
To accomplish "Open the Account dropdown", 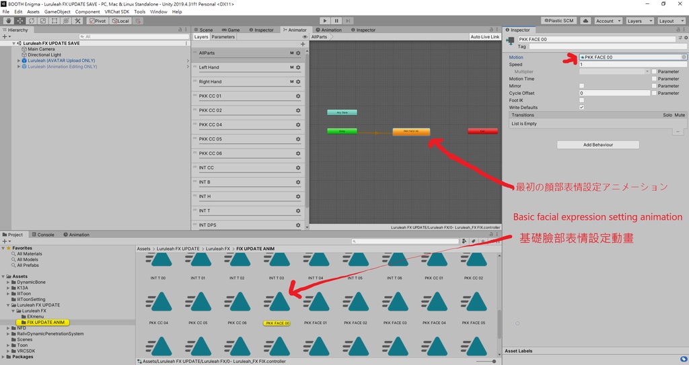I will [x=608, y=21].
